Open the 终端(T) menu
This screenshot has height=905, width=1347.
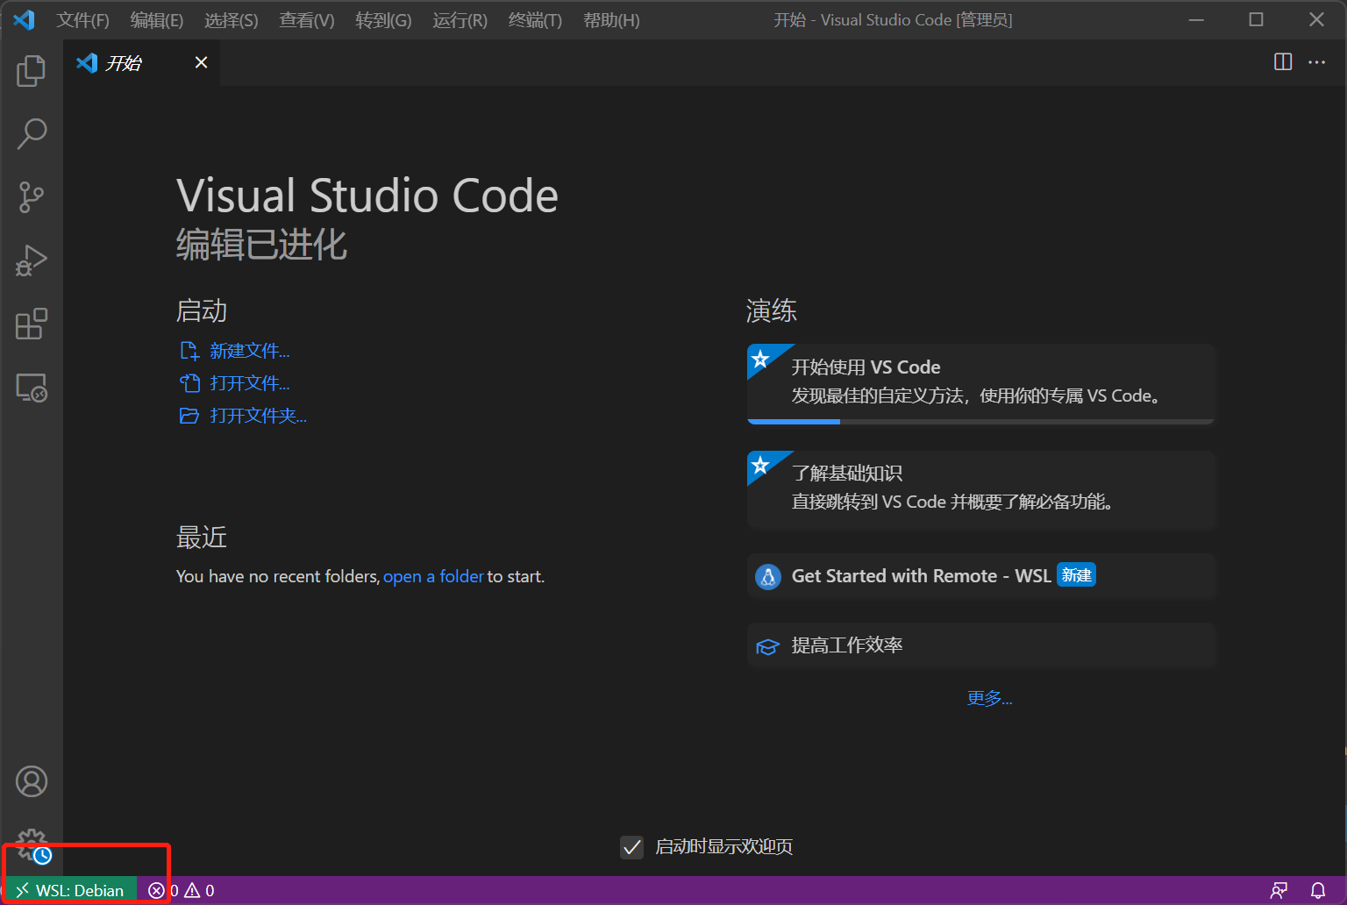click(x=535, y=20)
